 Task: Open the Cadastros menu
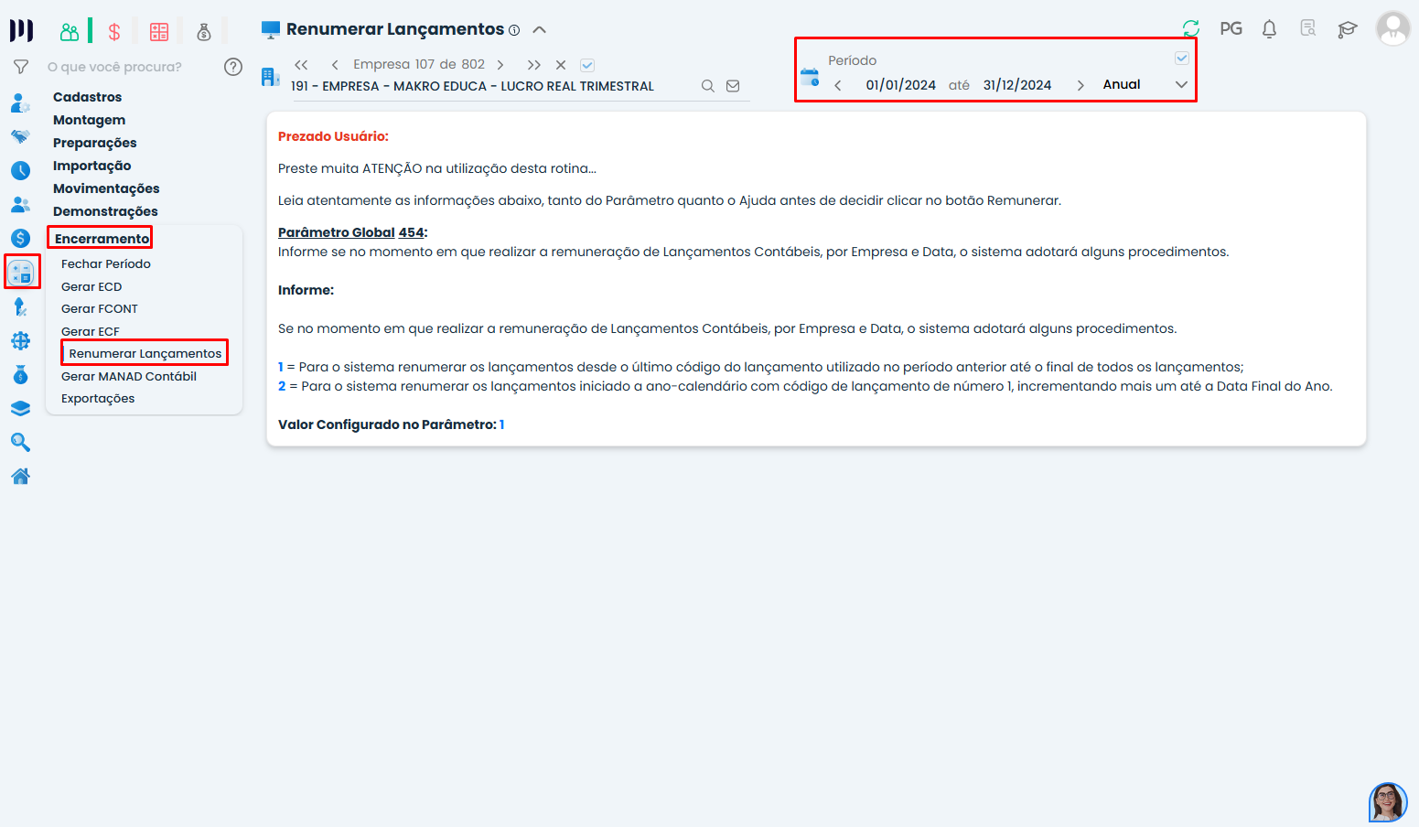pyautogui.click(x=87, y=97)
